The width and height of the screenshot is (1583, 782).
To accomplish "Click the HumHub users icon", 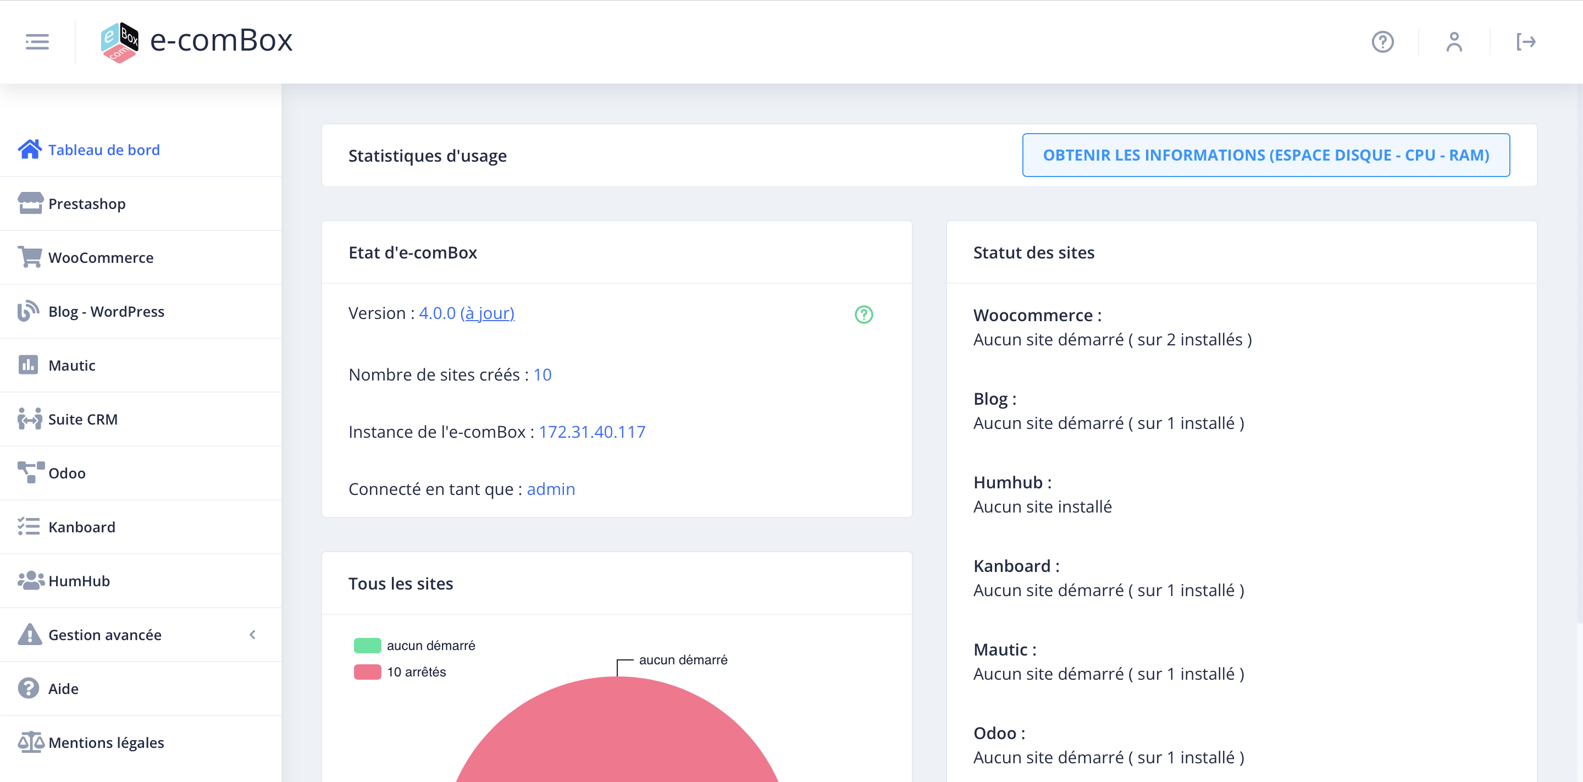I will coord(30,580).
